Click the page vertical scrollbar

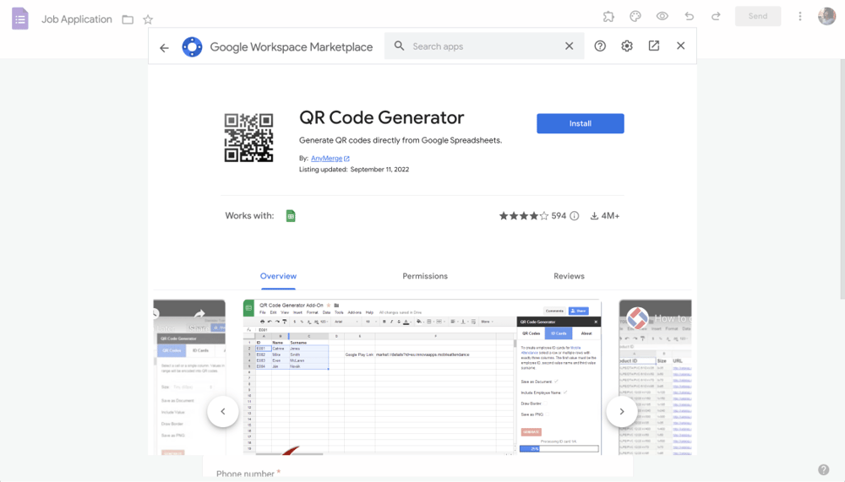coord(842,178)
